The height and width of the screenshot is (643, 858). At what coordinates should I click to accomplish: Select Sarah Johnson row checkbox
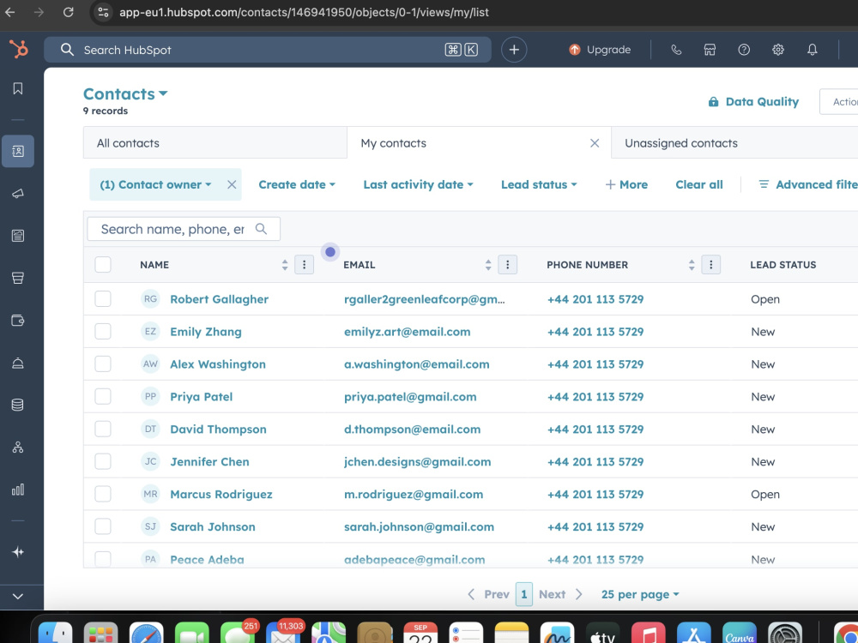point(103,526)
